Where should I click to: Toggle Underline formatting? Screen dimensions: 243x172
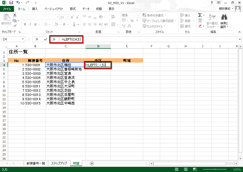(x=36, y=24)
